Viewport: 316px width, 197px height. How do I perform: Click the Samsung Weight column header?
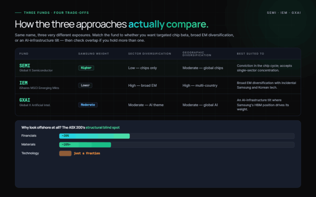[93, 54]
